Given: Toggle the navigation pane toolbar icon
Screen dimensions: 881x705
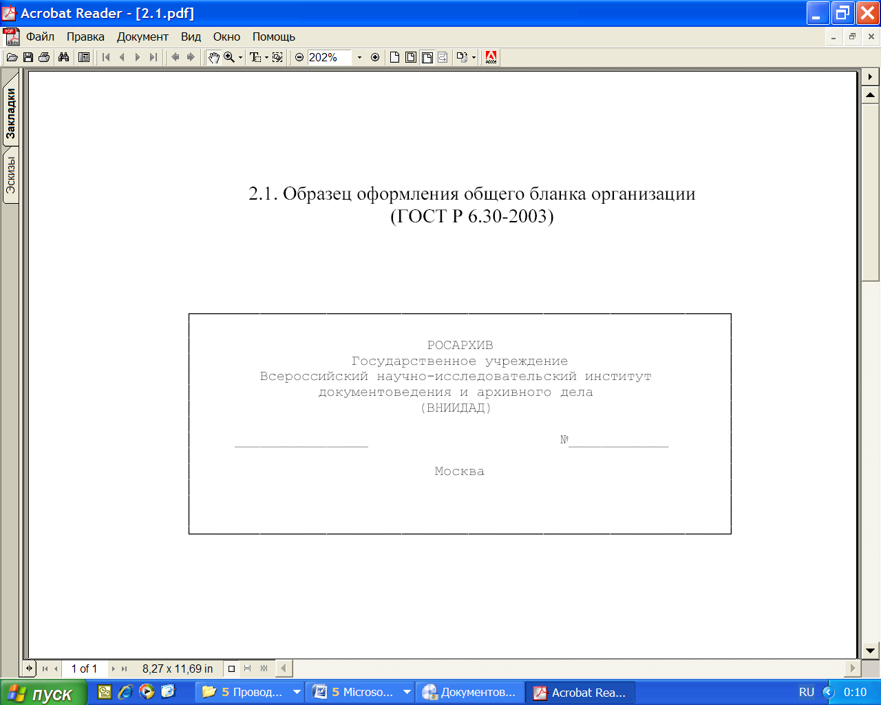Looking at the screenshot, I should tap(84, 57).
